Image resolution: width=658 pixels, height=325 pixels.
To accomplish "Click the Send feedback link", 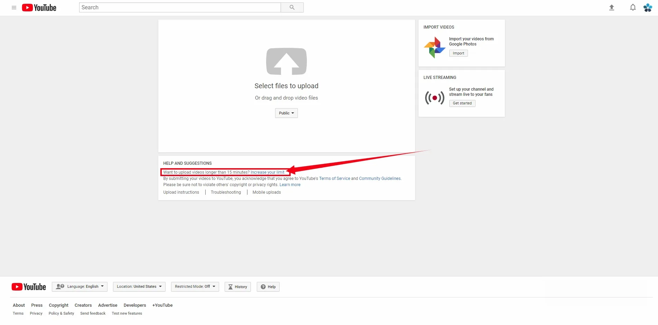I will (93, 314).
